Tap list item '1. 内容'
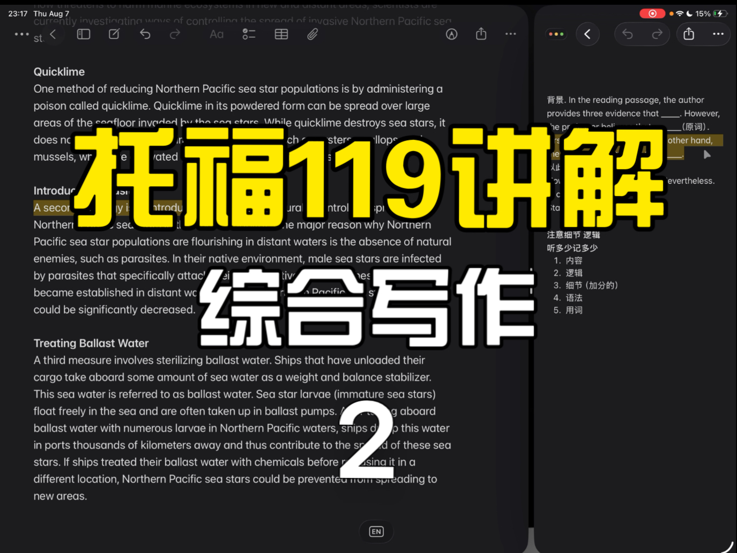Screen dimensions: 737x553 coord(568,260)
